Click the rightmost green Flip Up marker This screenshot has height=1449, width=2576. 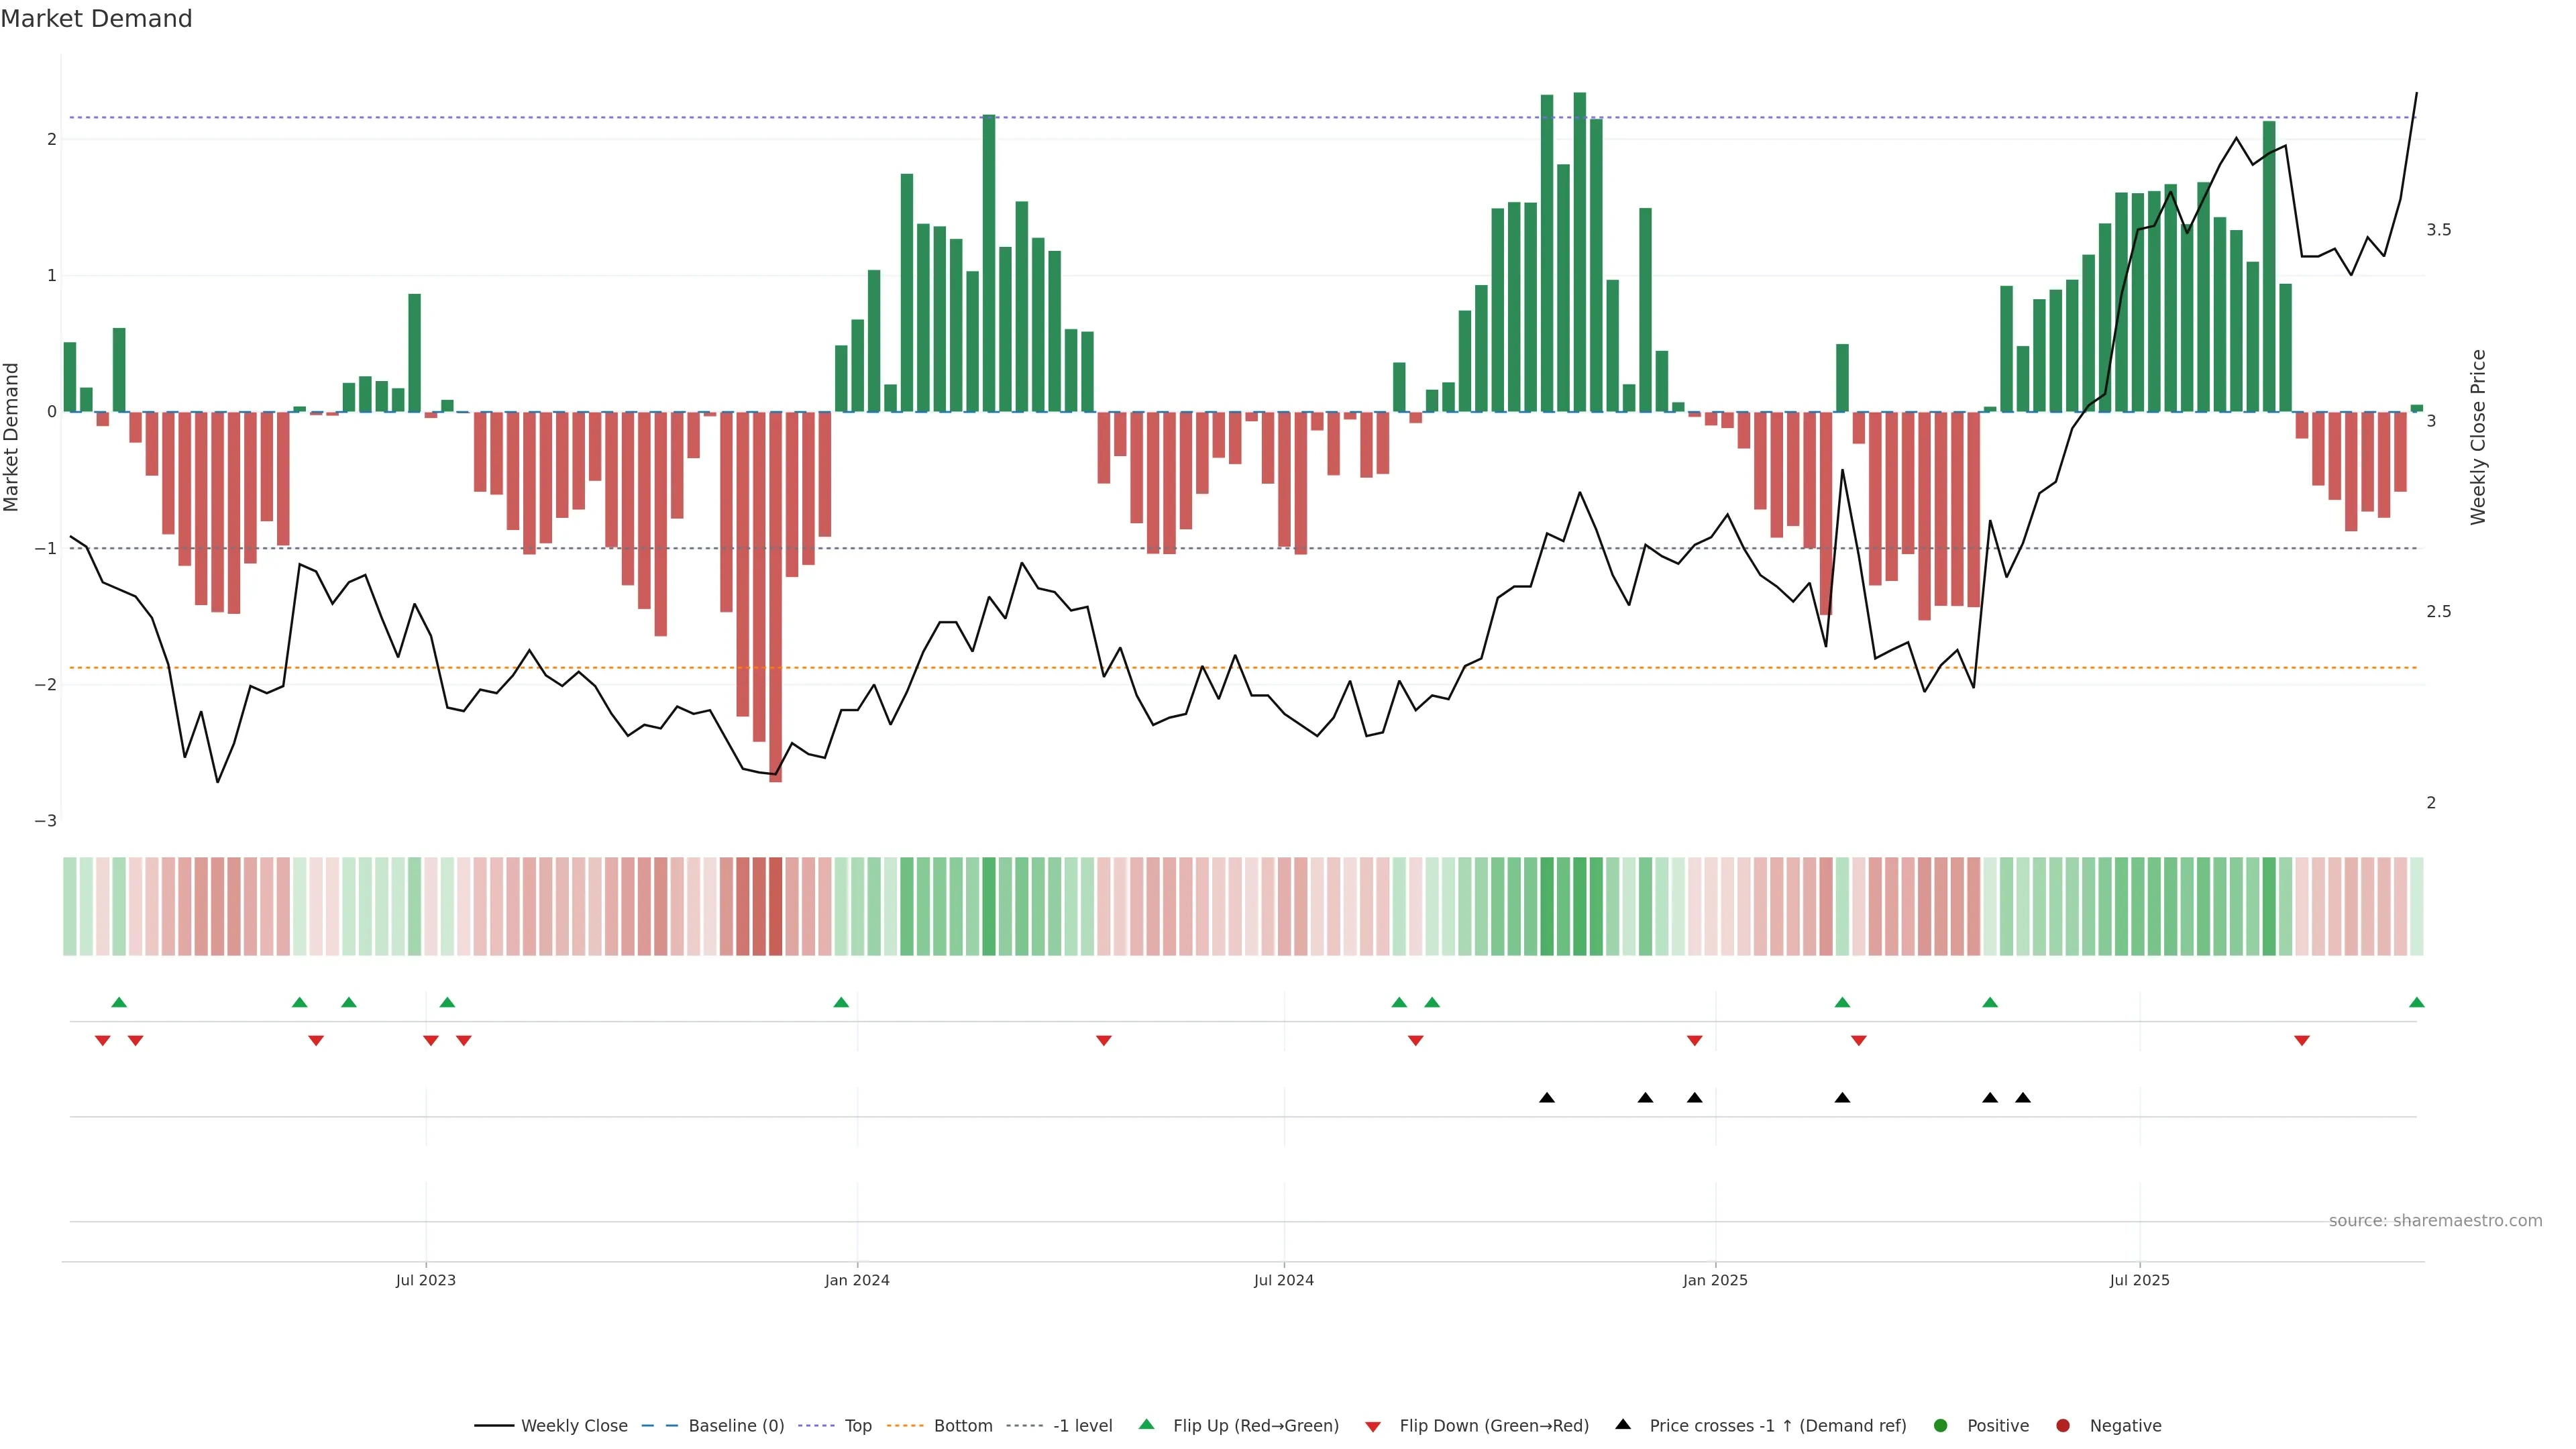click(x=2416, y=1003)
